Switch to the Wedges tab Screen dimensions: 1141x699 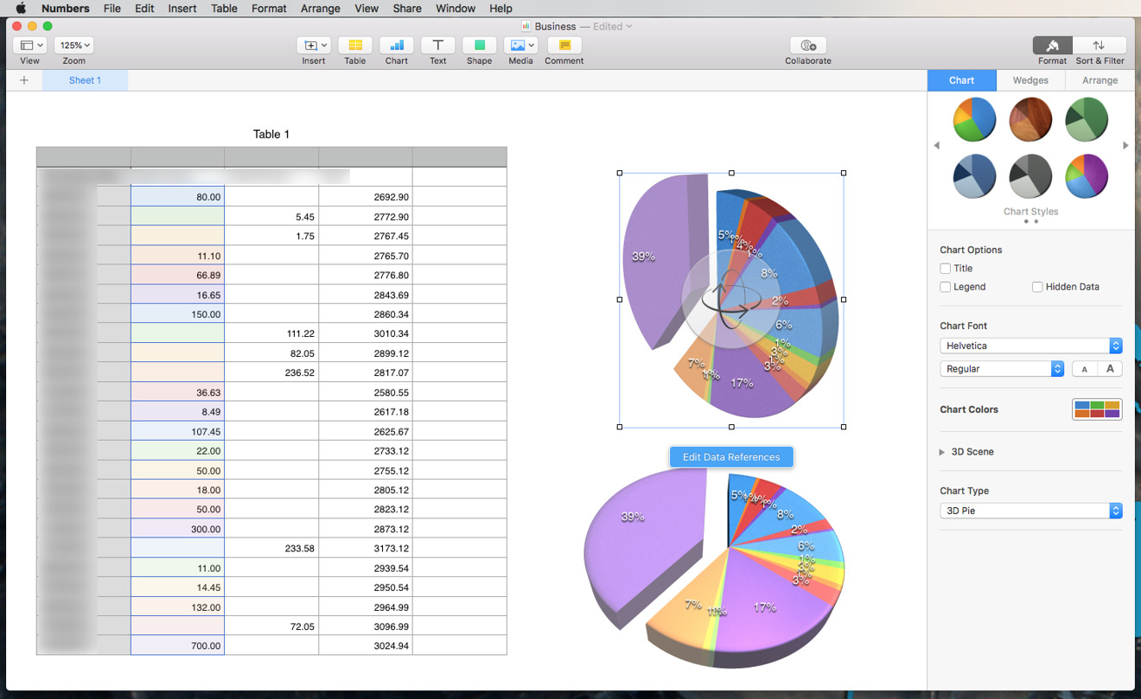pyautogui.click(x=1030, y=79)
